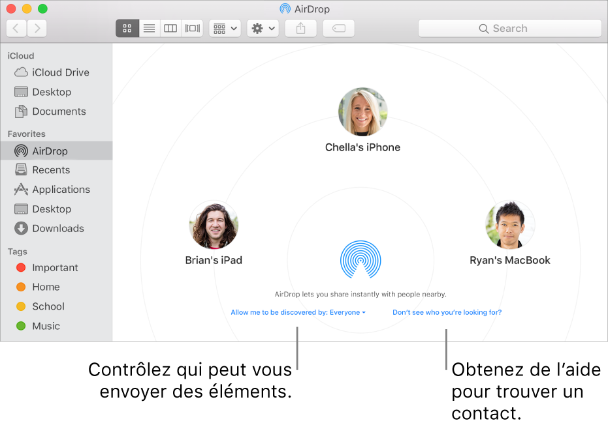The image size is (608, 423).
Task: Open 'Allow me to be discovered by: Everyone' dropdown
Action: pos(298,312)
